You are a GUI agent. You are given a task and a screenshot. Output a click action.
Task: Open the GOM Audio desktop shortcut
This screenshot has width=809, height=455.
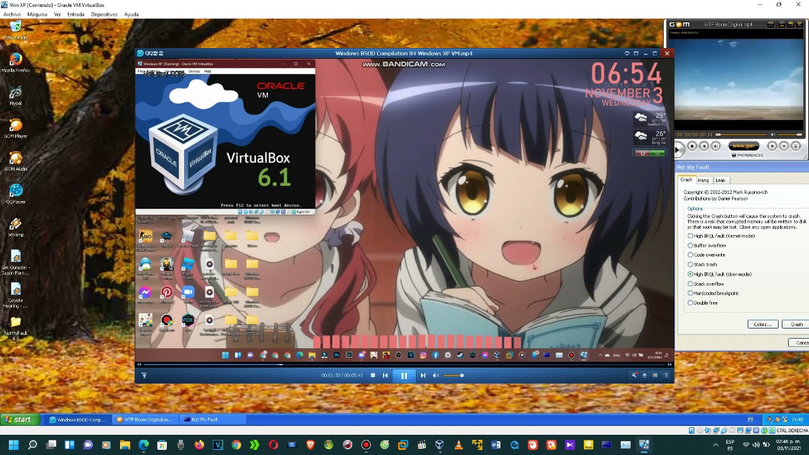[16, 161]
